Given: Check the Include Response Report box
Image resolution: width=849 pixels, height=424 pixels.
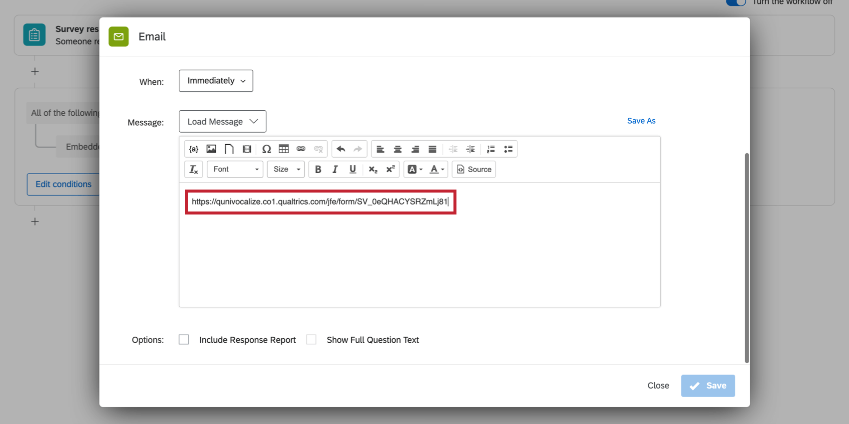Looking at the screenshot, I should (x=184, y=340).
